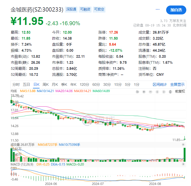Click the MA30:14.21 legend value

point(82,91)
